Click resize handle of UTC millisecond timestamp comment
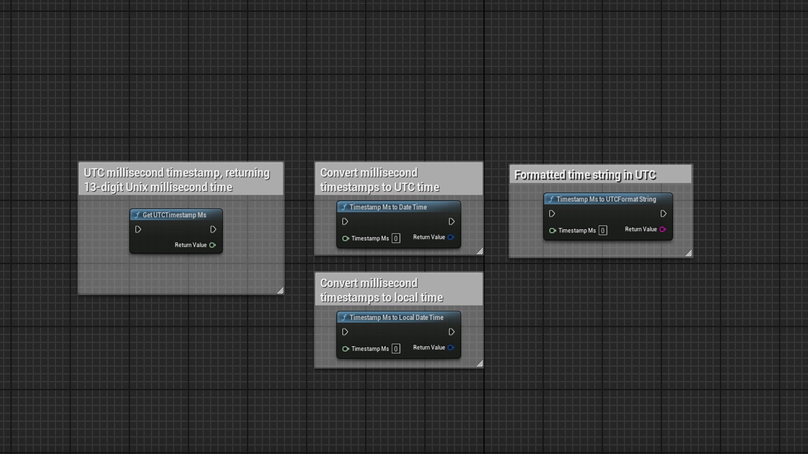The image size is (808, 454). point(280,291)
